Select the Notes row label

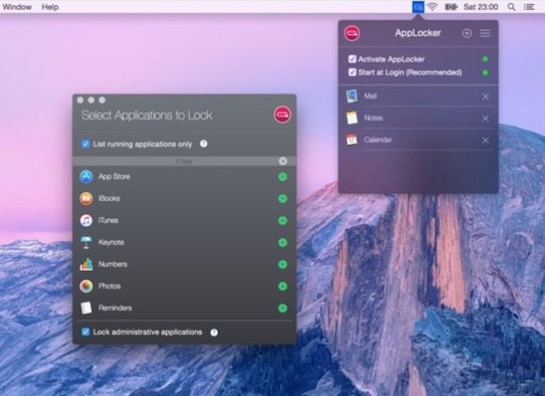[x=373, y=118]
